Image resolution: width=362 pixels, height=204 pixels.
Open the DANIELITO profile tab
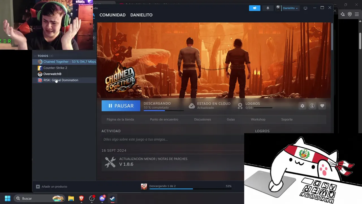pos(141,15)
